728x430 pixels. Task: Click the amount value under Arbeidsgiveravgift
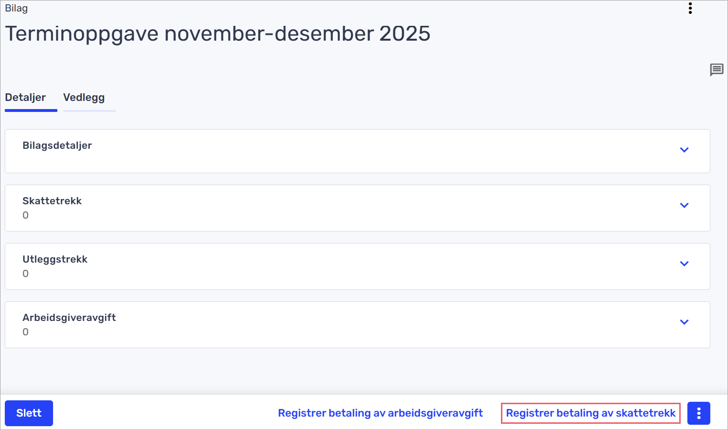(x=26, y=332)
